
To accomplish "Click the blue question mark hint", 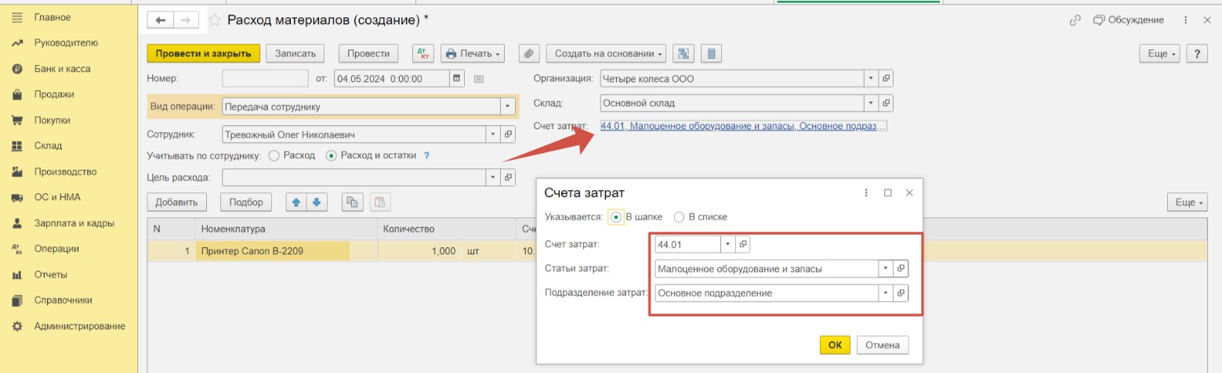I will click(x=426, y=156).
